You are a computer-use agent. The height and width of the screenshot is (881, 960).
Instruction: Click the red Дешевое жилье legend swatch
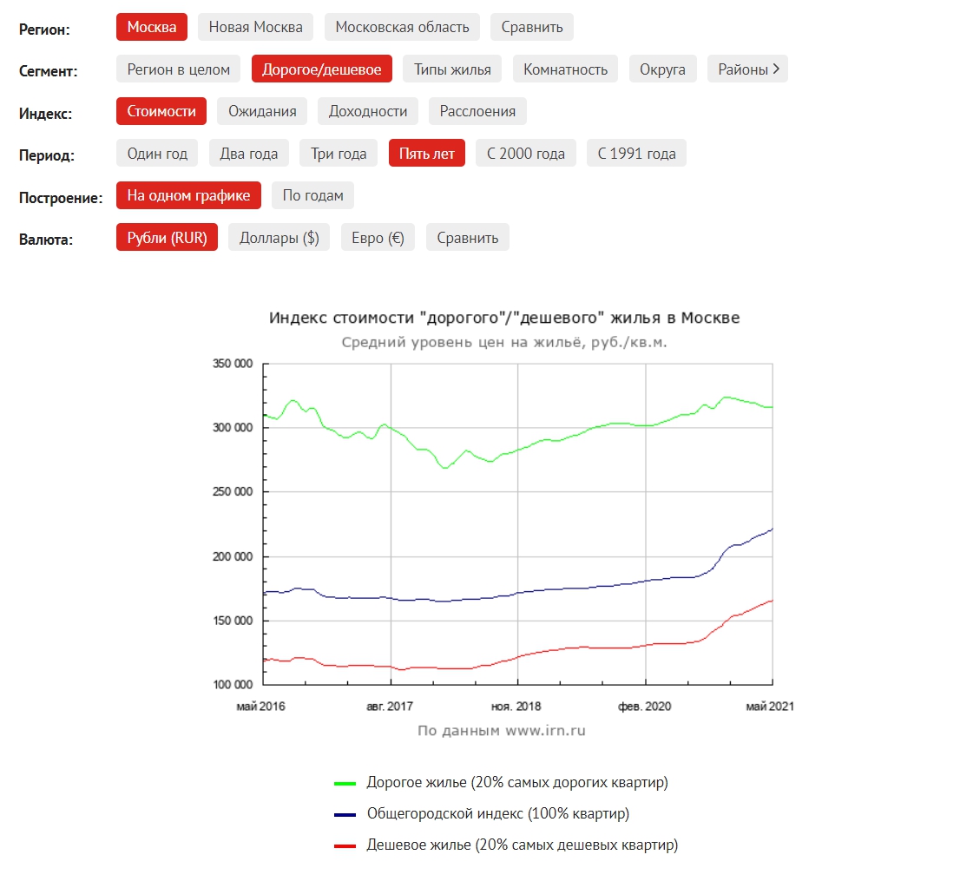345,845
